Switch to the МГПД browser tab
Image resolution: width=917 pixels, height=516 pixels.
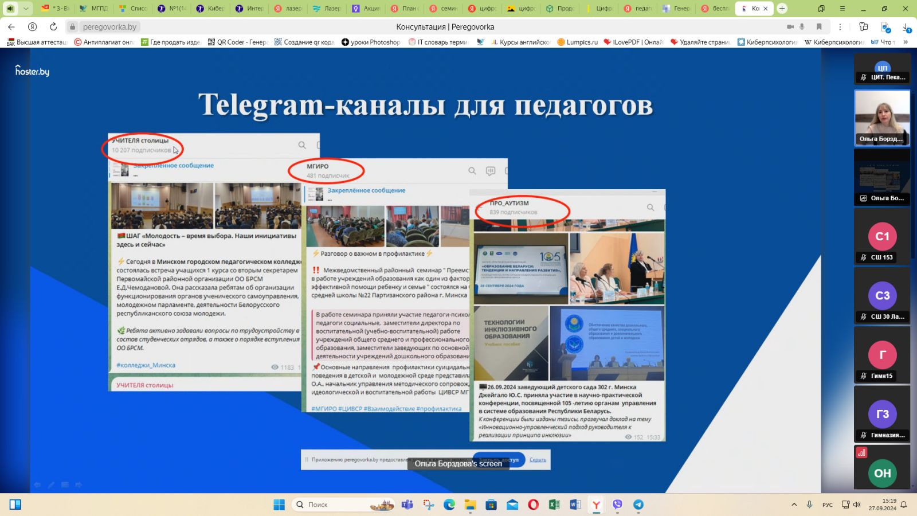point(93,9)
